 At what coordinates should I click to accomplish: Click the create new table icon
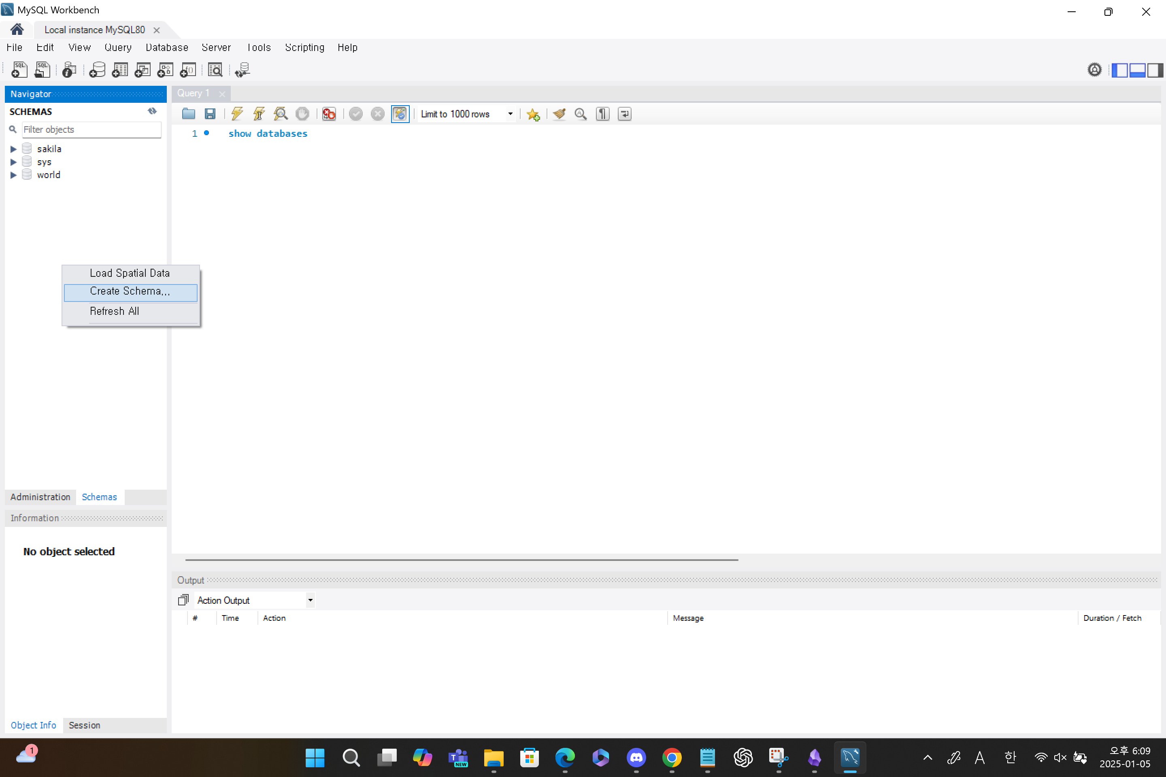click(120, 70)
